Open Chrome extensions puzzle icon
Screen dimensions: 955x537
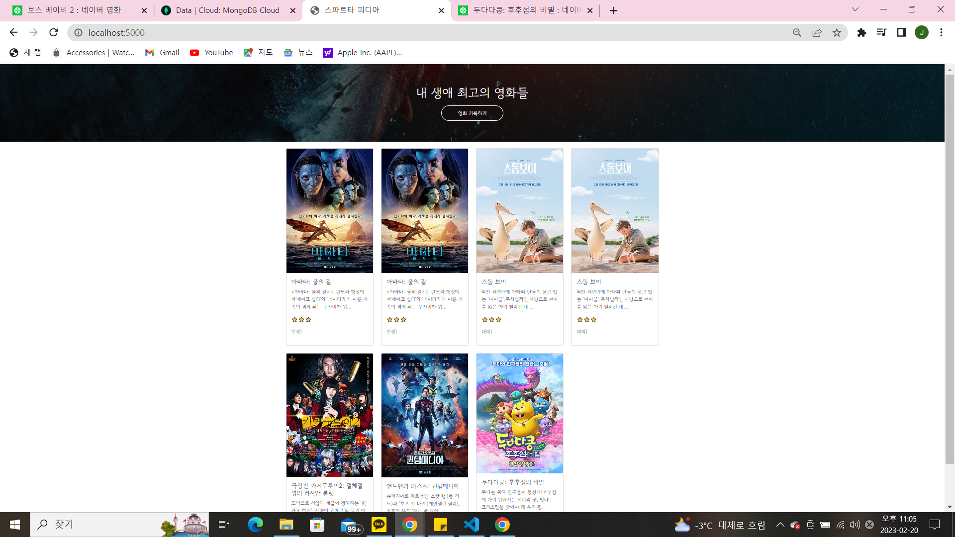pos(861,32)
